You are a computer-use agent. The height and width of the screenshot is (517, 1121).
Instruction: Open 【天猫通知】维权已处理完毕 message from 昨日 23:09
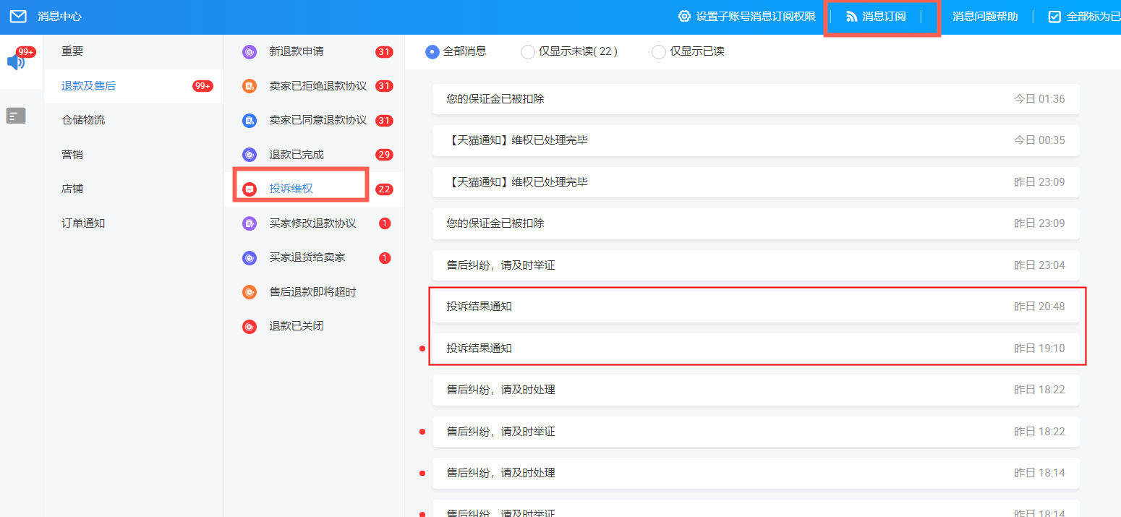tap(756, 182)
